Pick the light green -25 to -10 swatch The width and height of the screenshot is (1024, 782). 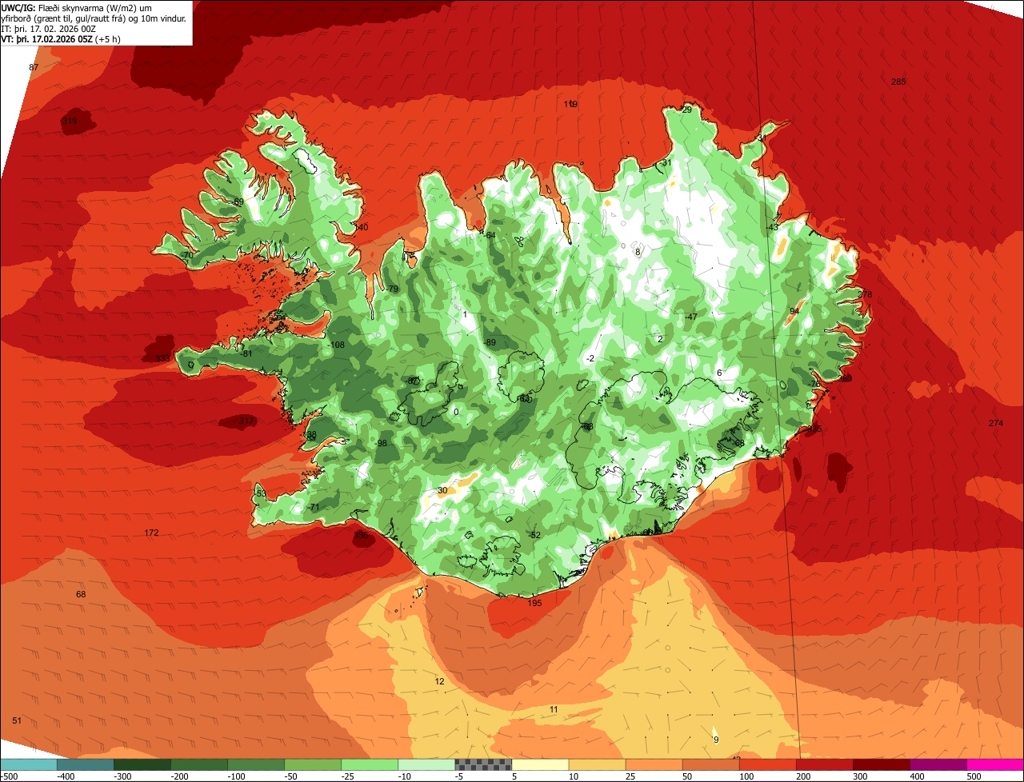pyautogui.click(x=369, y=764)
